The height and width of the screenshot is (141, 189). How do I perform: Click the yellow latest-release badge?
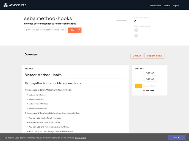point(138,86)
